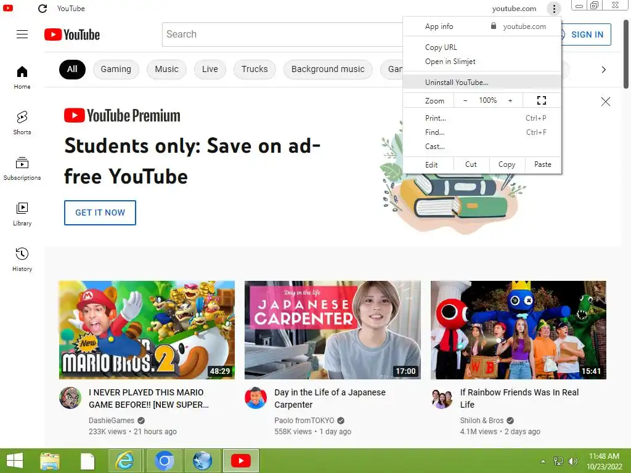Open Slimjet globe icon in taskbar
The image size is (631, 473).
point(202,461)
